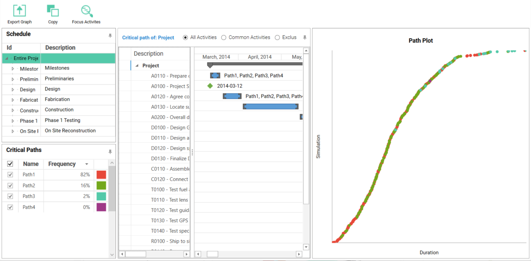The height and width of the screenshot is (261, 531).
Task: Click the Description column header in Schedule
Action: (x=60, y=48)
